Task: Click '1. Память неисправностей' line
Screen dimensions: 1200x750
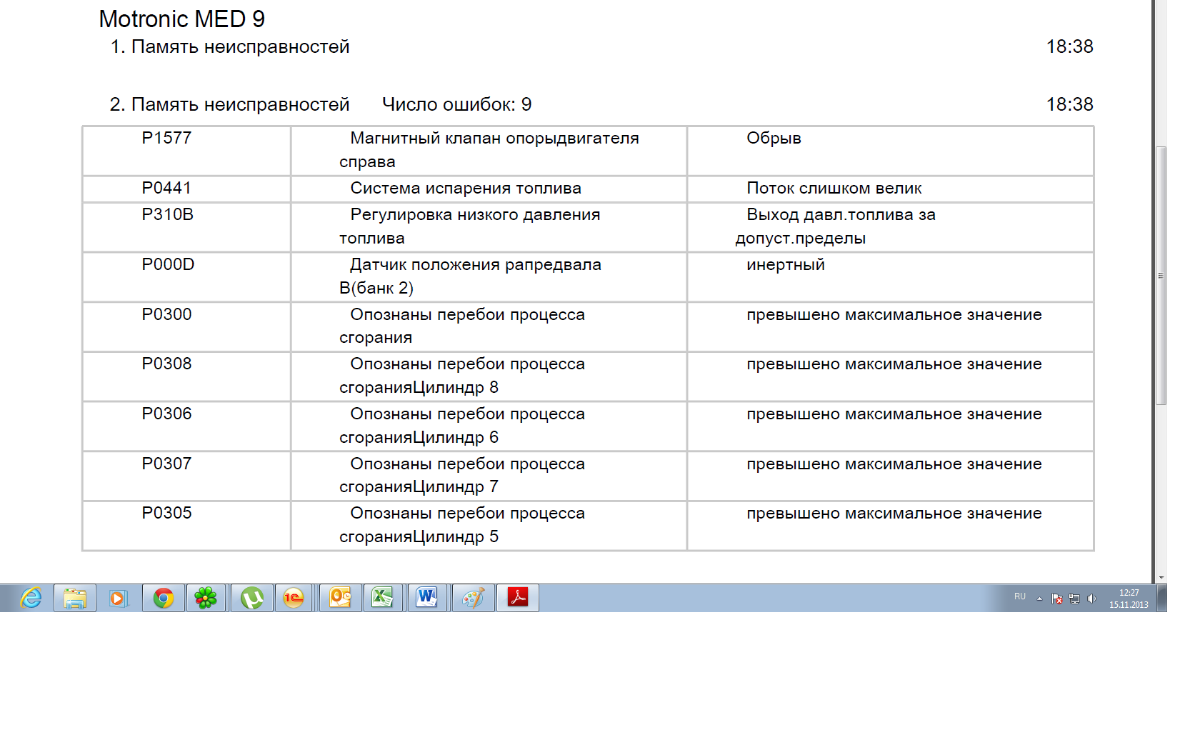Action: 229,47
